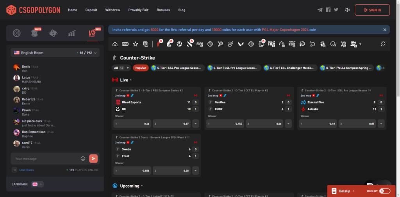This screenshot has height=197, width=400.
Task: Collapse the Upcoming section
Action: [142, 186]
